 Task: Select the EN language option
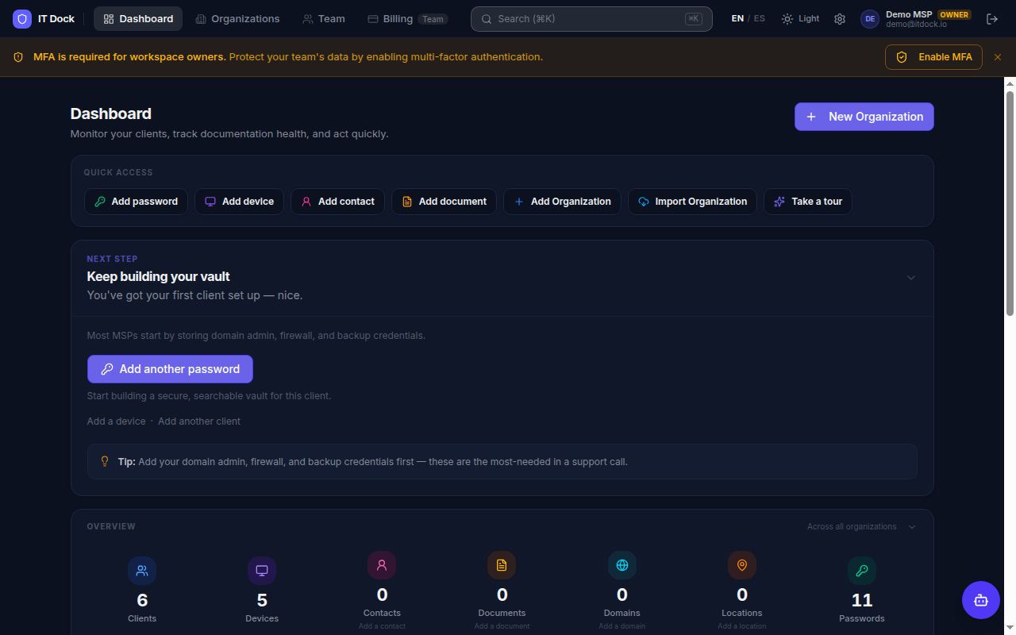[x=737, y=19]
